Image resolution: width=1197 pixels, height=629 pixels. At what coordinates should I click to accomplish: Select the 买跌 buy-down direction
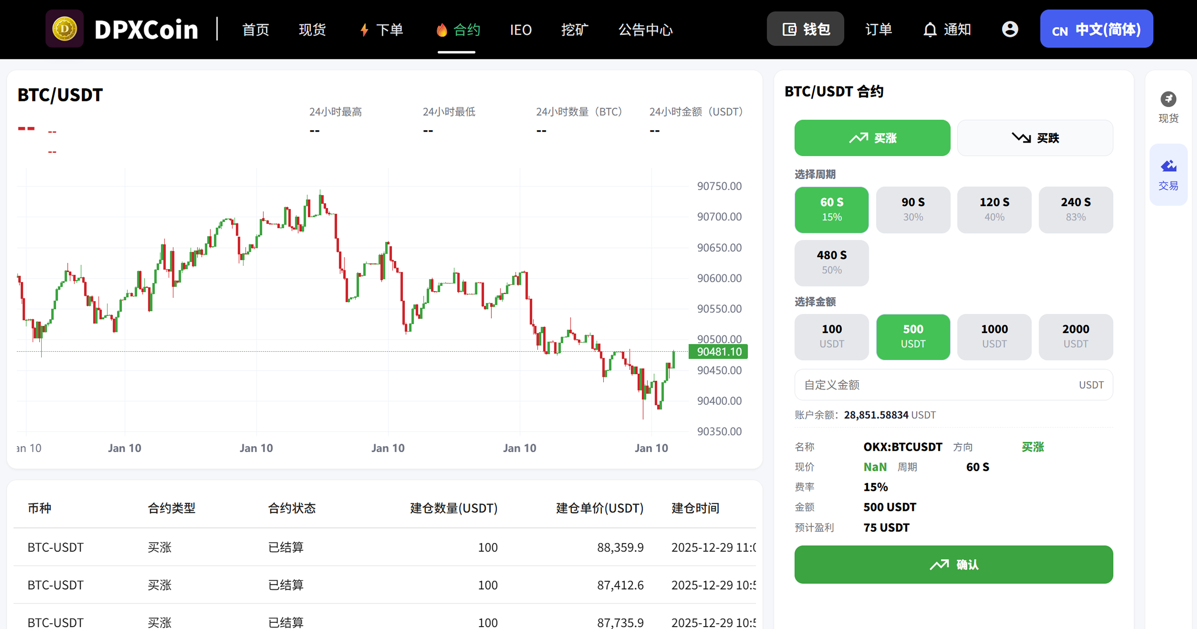[1035, 138]
